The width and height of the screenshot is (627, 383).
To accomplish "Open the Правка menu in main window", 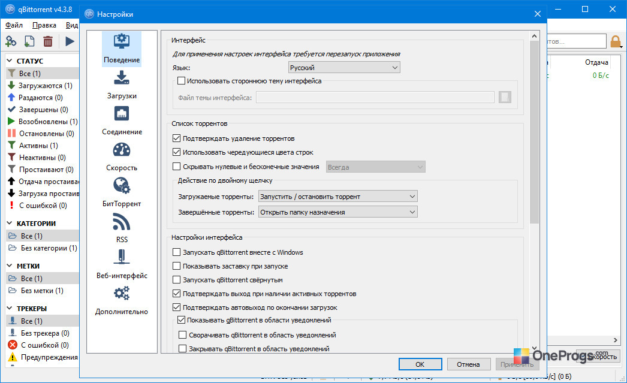I will coord(44,25).
